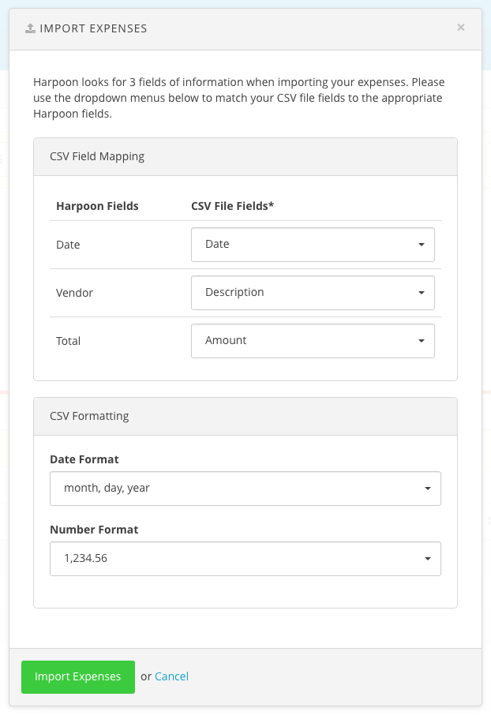
Task: Open the Number Format dropdown
Action: click(245, 558)
